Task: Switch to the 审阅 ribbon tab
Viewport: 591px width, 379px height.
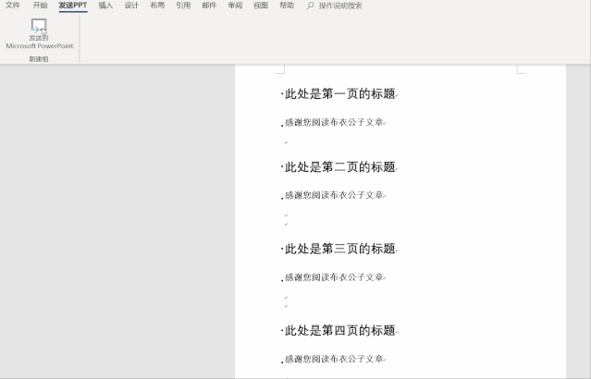Action: tap(235, 6)
